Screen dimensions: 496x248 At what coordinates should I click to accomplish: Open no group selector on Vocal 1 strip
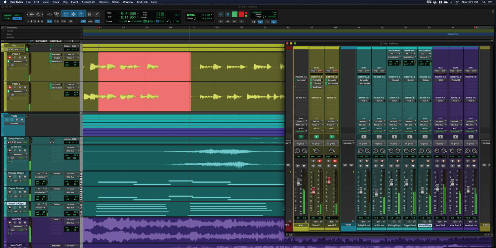pyautogui.click(x=316, y=144)
